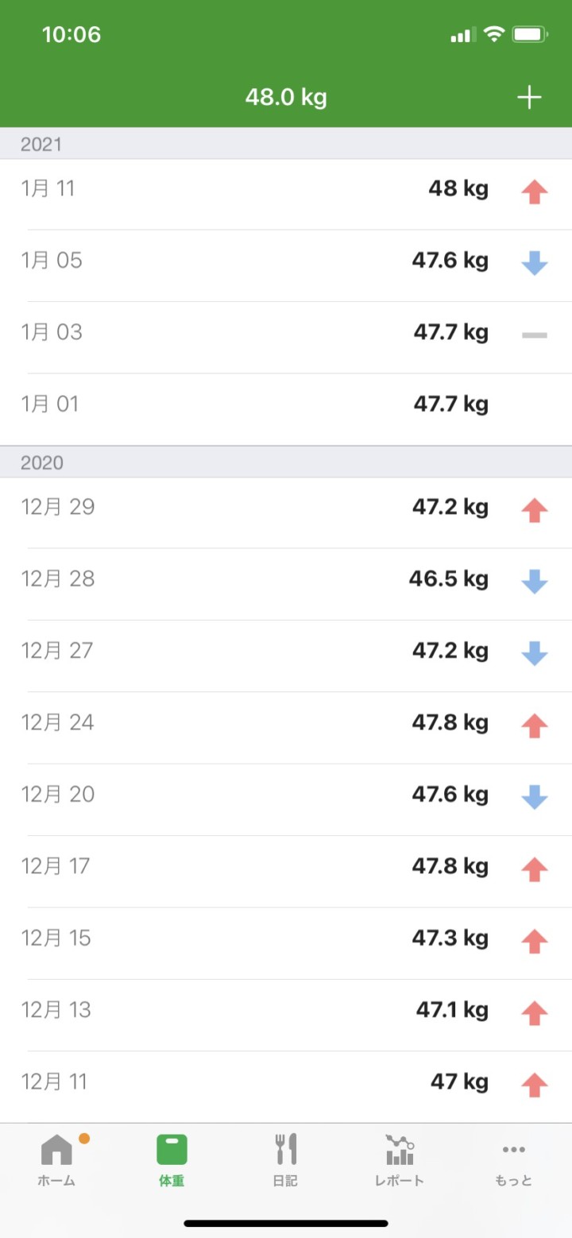Tap blue down arrow on 12月 28 entry

535,581
